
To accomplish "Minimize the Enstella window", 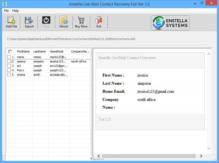I will pos(195,3).
